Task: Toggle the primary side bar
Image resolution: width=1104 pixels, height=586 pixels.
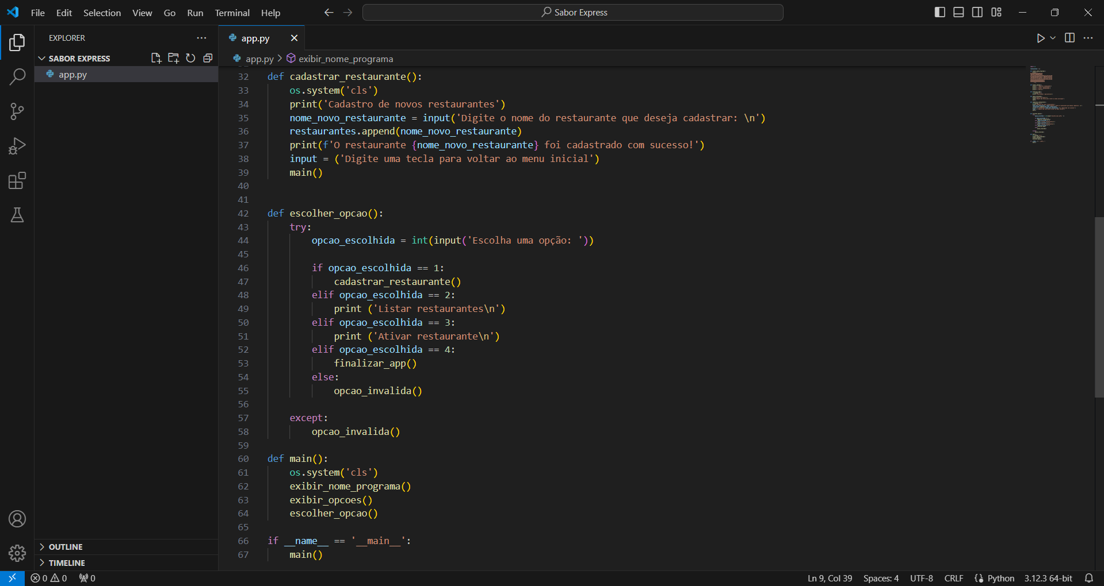Action: coord(940,12)
